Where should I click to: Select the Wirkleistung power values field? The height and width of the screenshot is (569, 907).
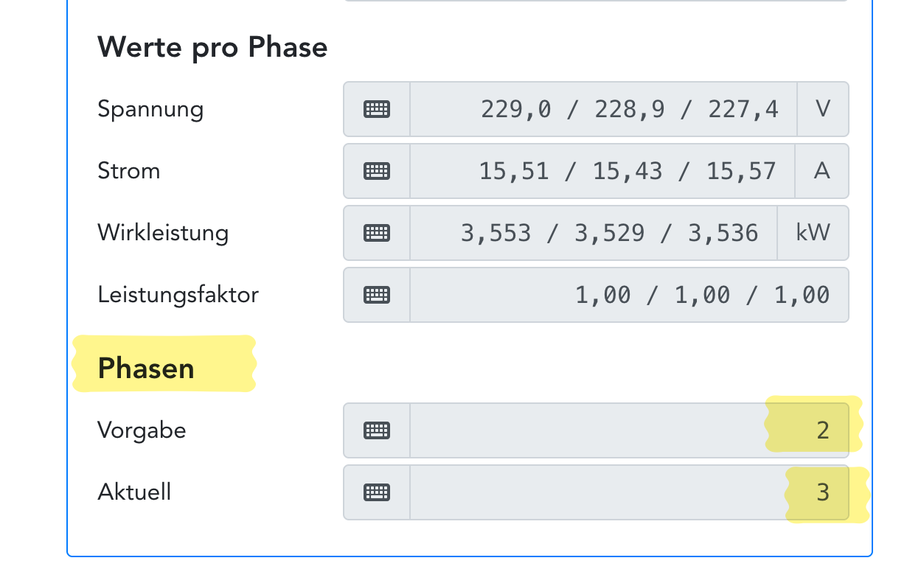pyautogui.click(x=593, y=233)
